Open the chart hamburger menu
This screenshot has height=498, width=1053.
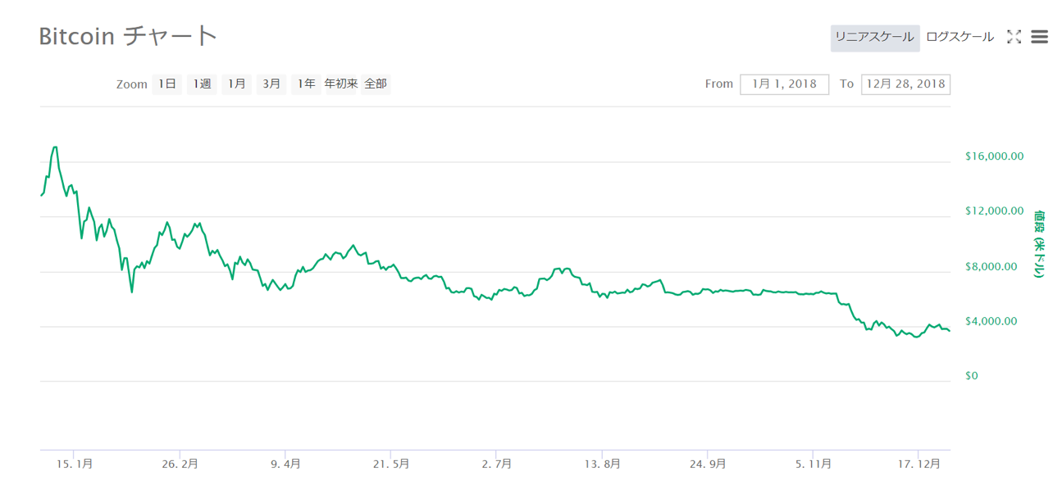click(1040, 37)
